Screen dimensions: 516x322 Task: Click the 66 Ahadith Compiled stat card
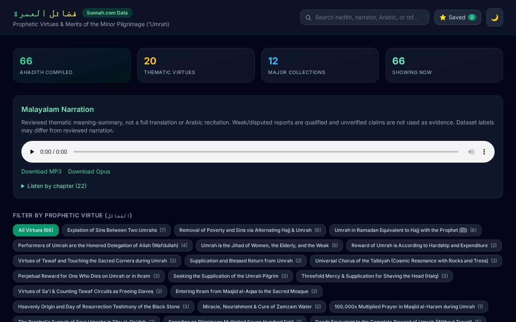click(72, 65)
